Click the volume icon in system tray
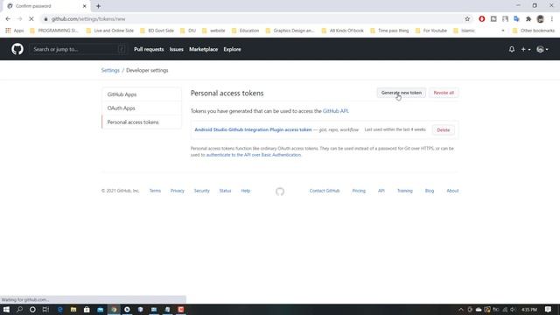Viewport: 560px width, 315px height. click(x=514, y=310)
